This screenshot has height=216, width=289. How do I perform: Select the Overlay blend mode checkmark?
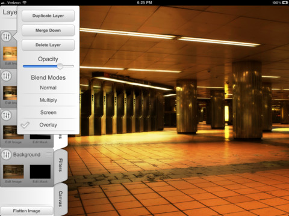click(x=25, y=125)
